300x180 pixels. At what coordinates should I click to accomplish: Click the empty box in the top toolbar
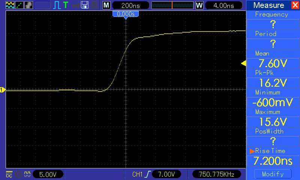pyautogui.click(x=42, y=5)
